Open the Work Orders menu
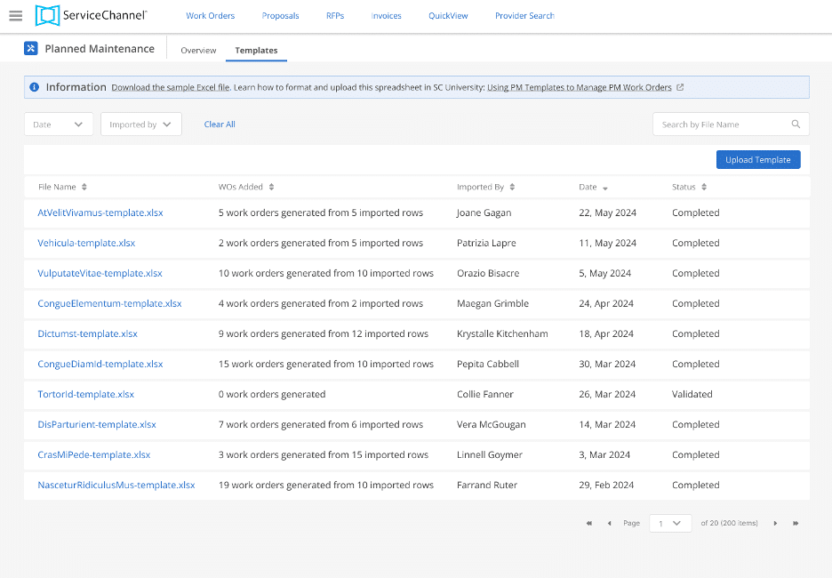Viewport: 832px width, 578px height. point(210,16)
